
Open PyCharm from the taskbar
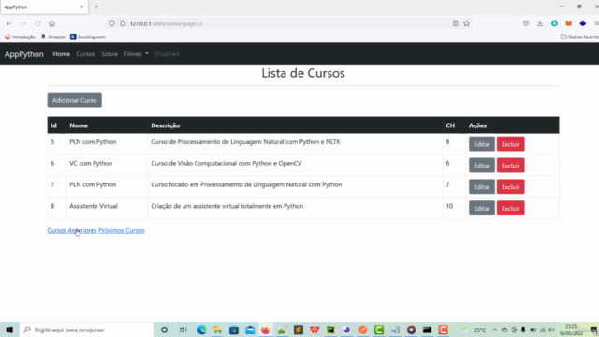click(330, 330)
